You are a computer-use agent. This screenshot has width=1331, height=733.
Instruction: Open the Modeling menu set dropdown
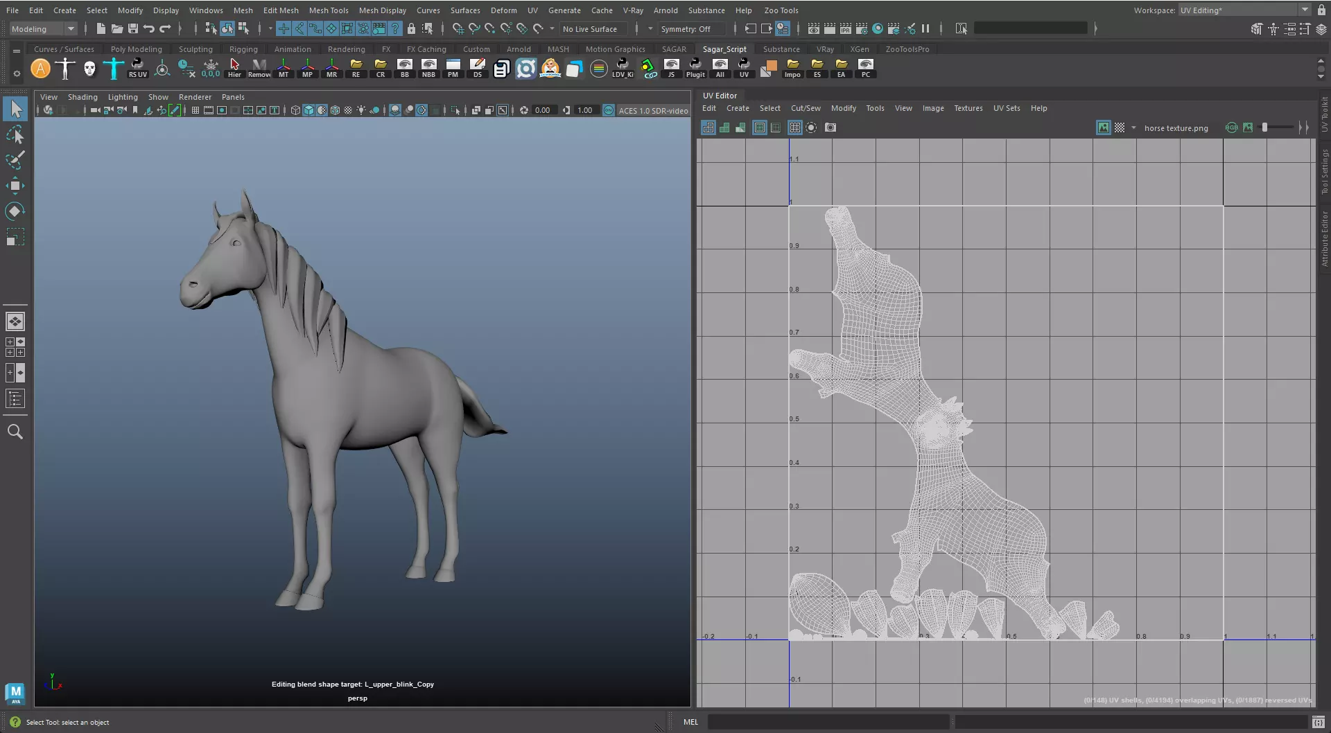click(x=43, y=28)
